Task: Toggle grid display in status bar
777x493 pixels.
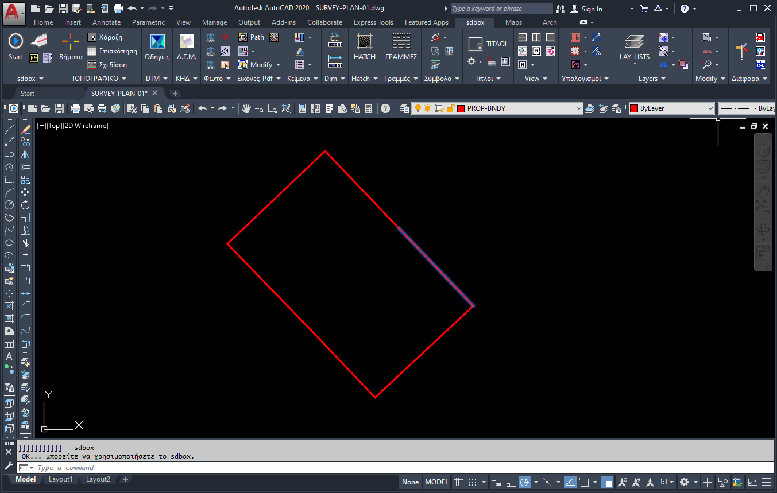Action: (x=458, y=482)
